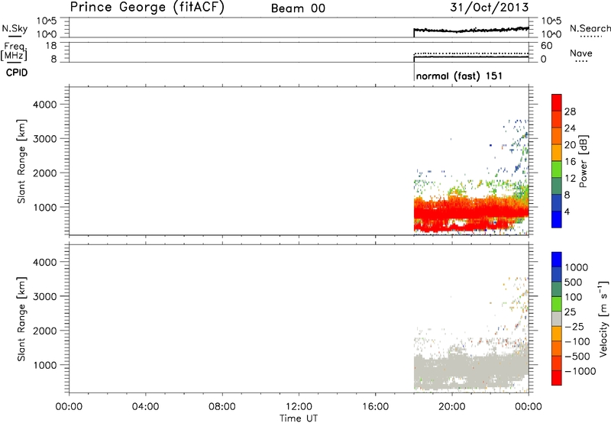Click the '4000' range tick in power panel

[44, 105]
